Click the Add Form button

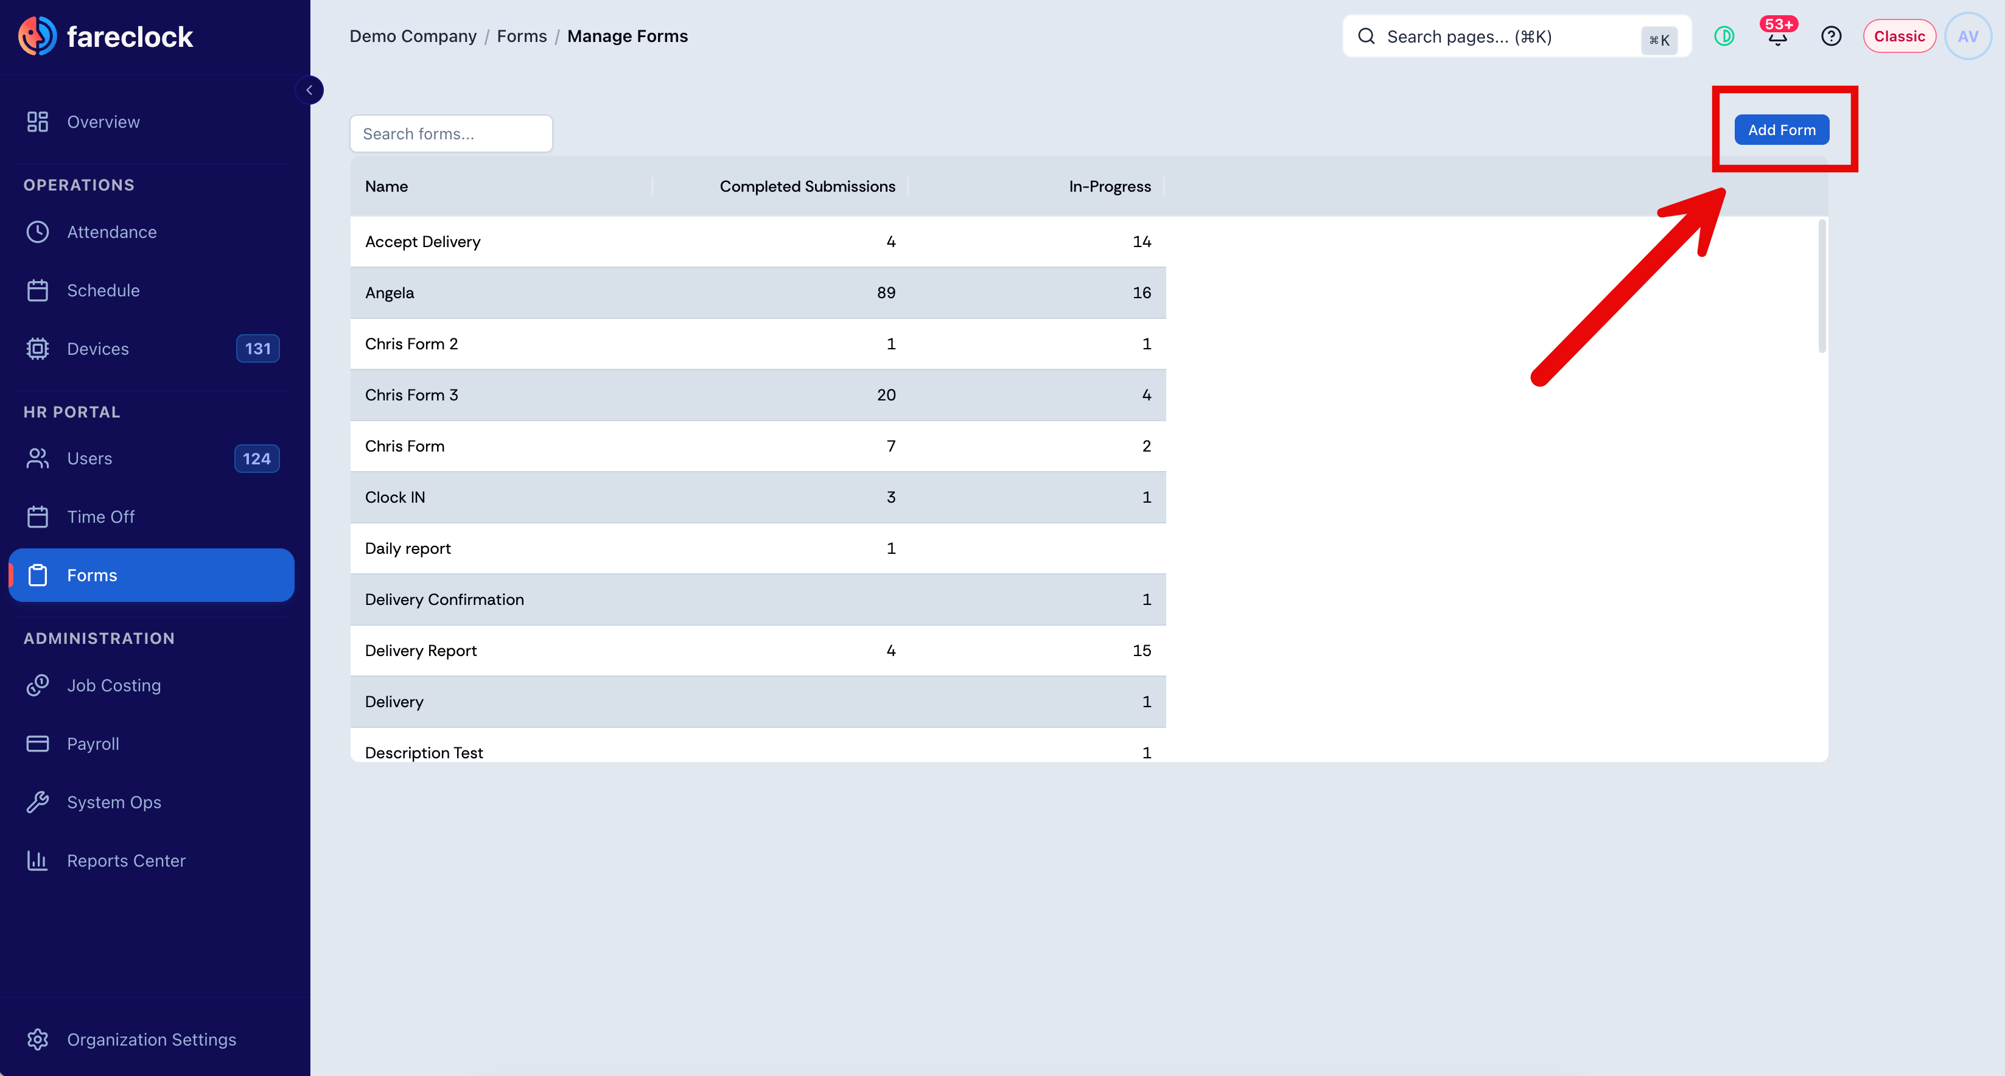pyautogui.click(x=1782, y=130)
